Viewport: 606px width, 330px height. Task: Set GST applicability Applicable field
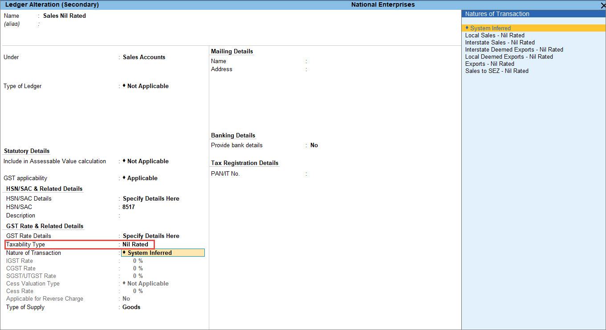pos(140,178)
